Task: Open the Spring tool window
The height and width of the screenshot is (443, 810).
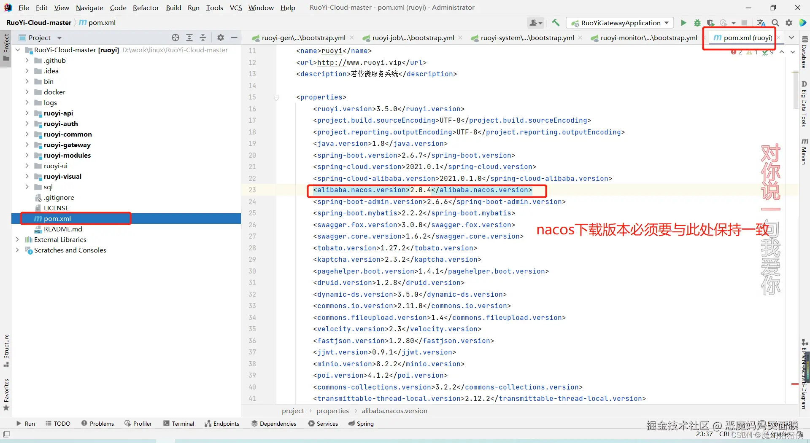Action: tap(361, 424)
